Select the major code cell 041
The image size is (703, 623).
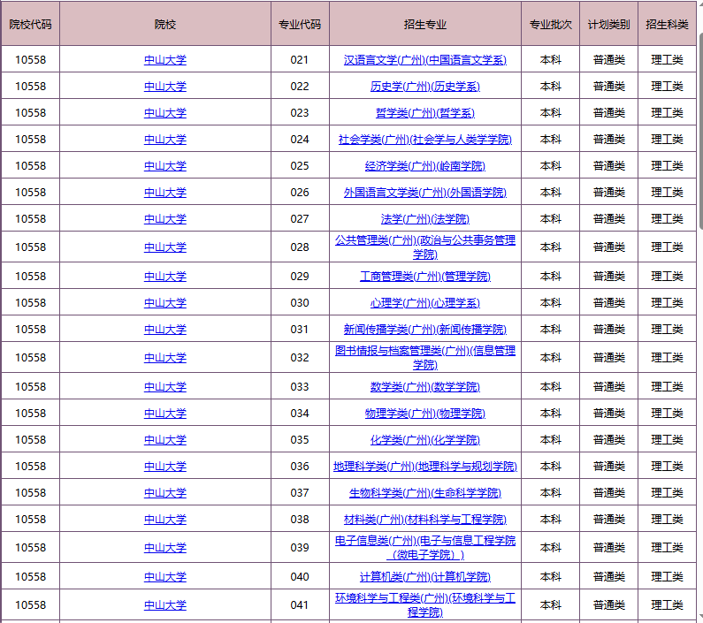click(x=300, y=605)
